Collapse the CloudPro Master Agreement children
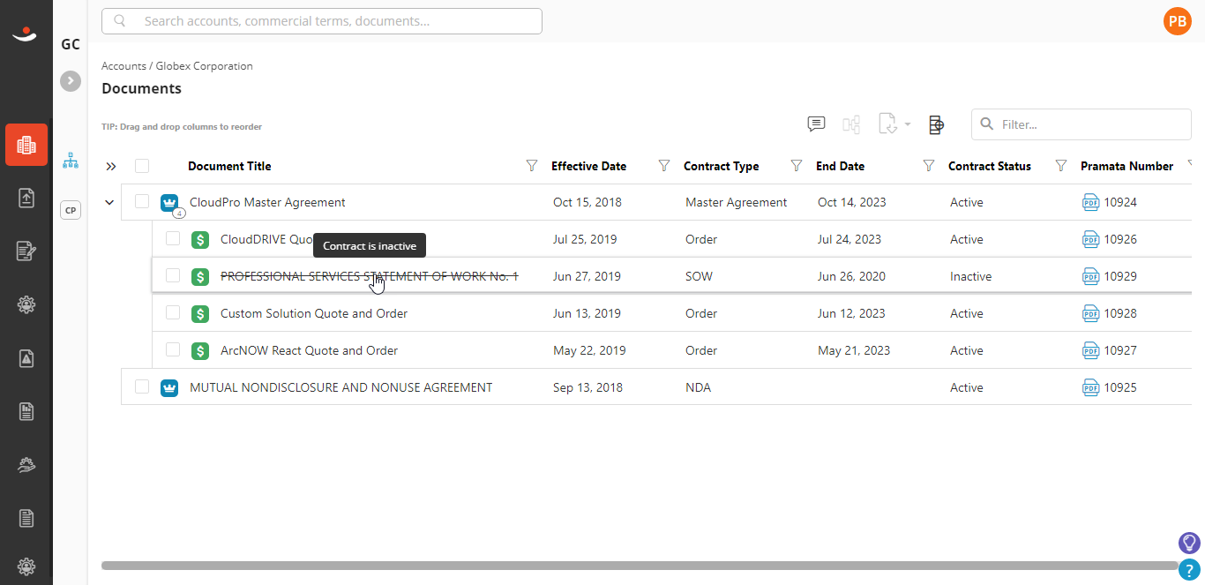1205x585 pixels. 109,203
